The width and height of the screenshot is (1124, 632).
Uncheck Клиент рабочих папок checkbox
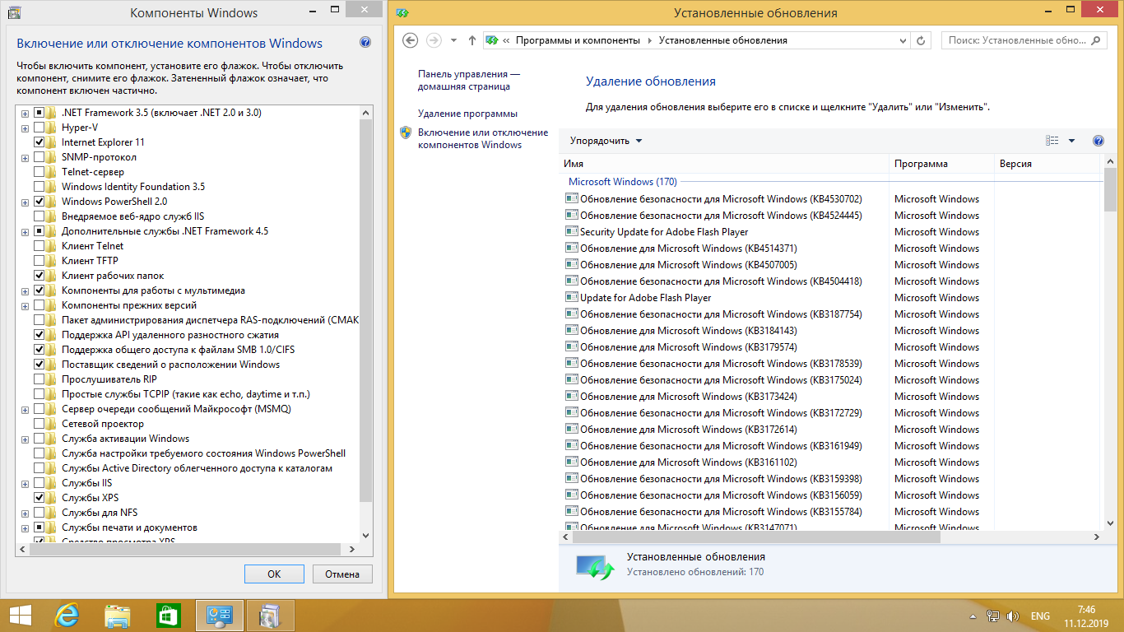(x=39, y=276)
